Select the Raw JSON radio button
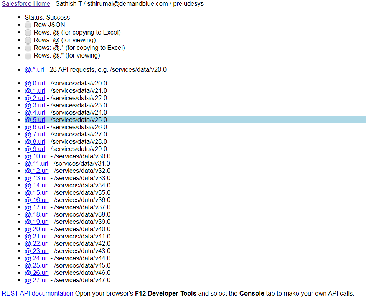The width and height of the screenshot is (366, 299). click(28, 25)
